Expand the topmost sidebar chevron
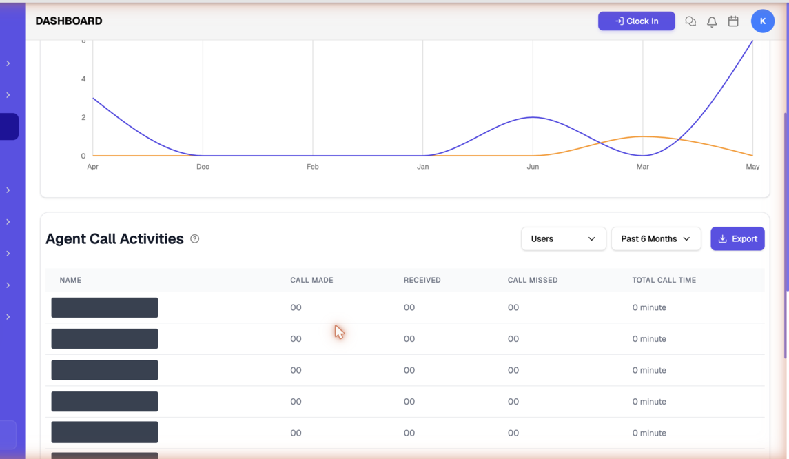This screenshot has width=789, height=459. coord(8,63)
